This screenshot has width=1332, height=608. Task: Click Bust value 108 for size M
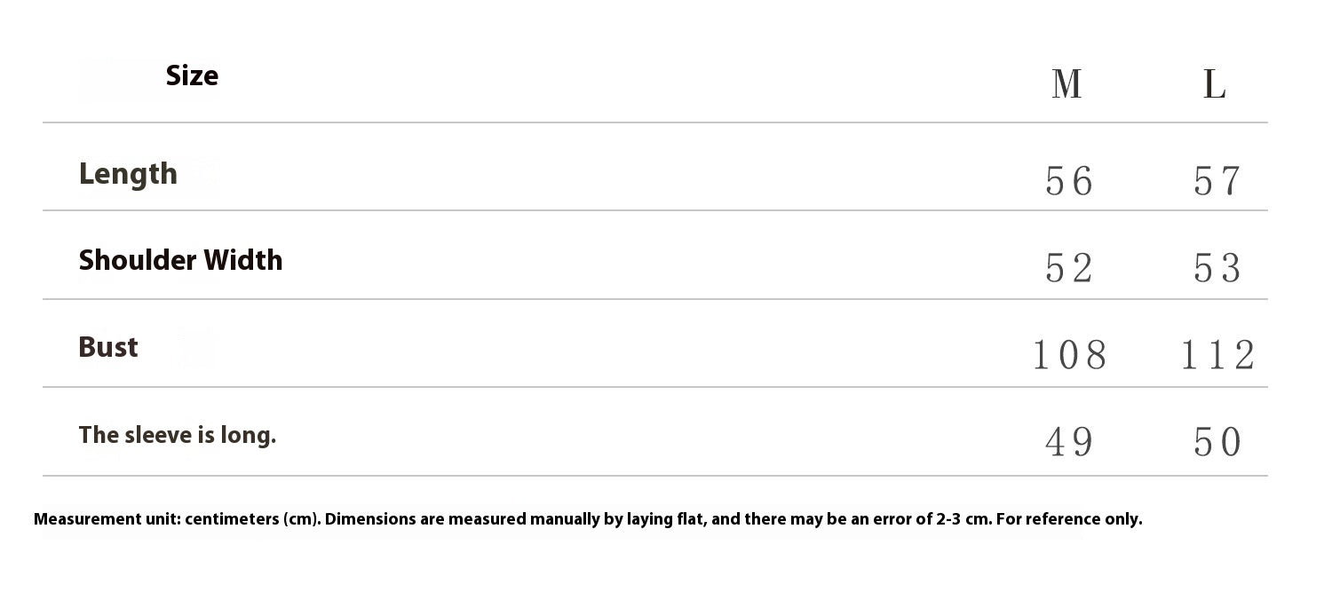click(x=1069, y=356)
